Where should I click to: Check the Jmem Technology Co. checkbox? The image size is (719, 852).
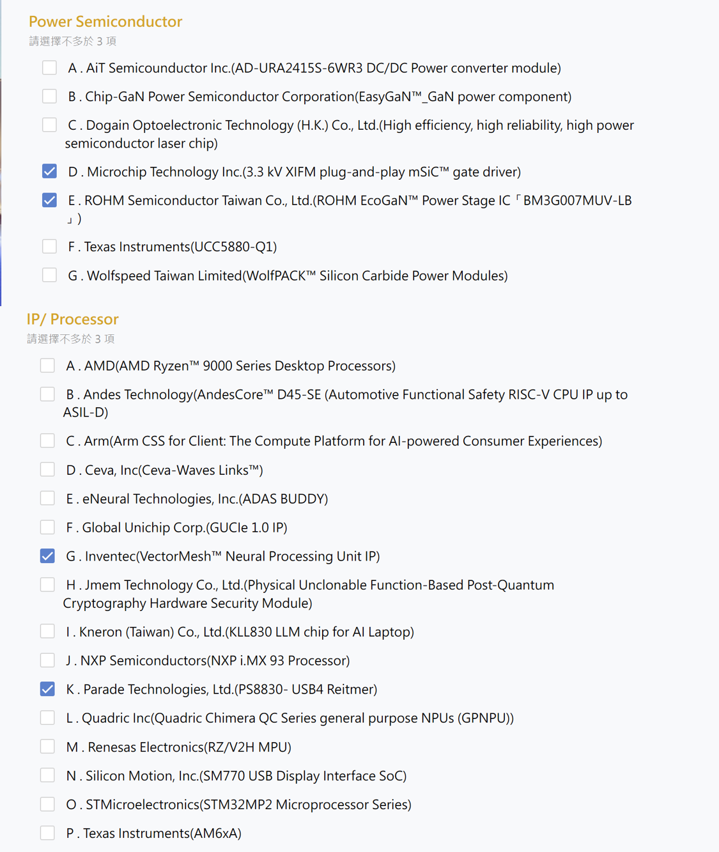point(47,584)
